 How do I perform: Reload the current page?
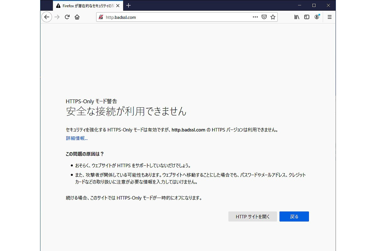pyautogui.click(x=67, y=17)
